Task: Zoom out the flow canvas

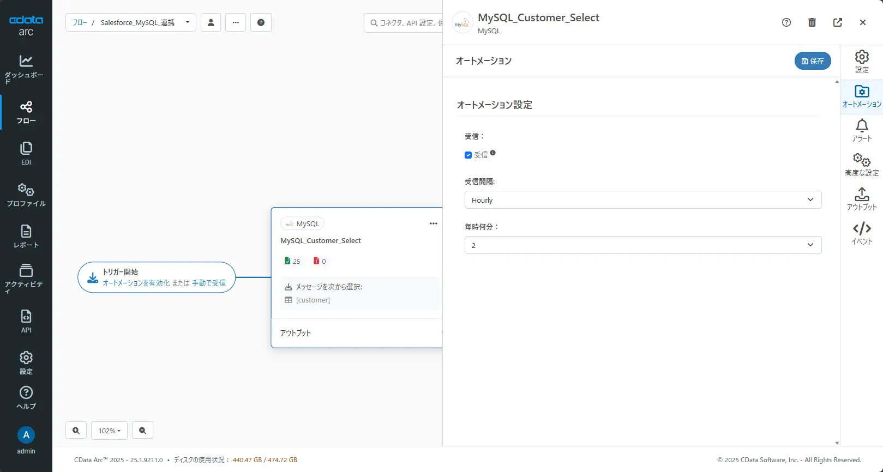Action: point(142,431)
